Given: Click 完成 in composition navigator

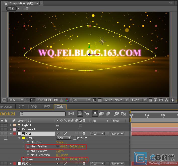Looking at the screenshot, I should (11, 9).
